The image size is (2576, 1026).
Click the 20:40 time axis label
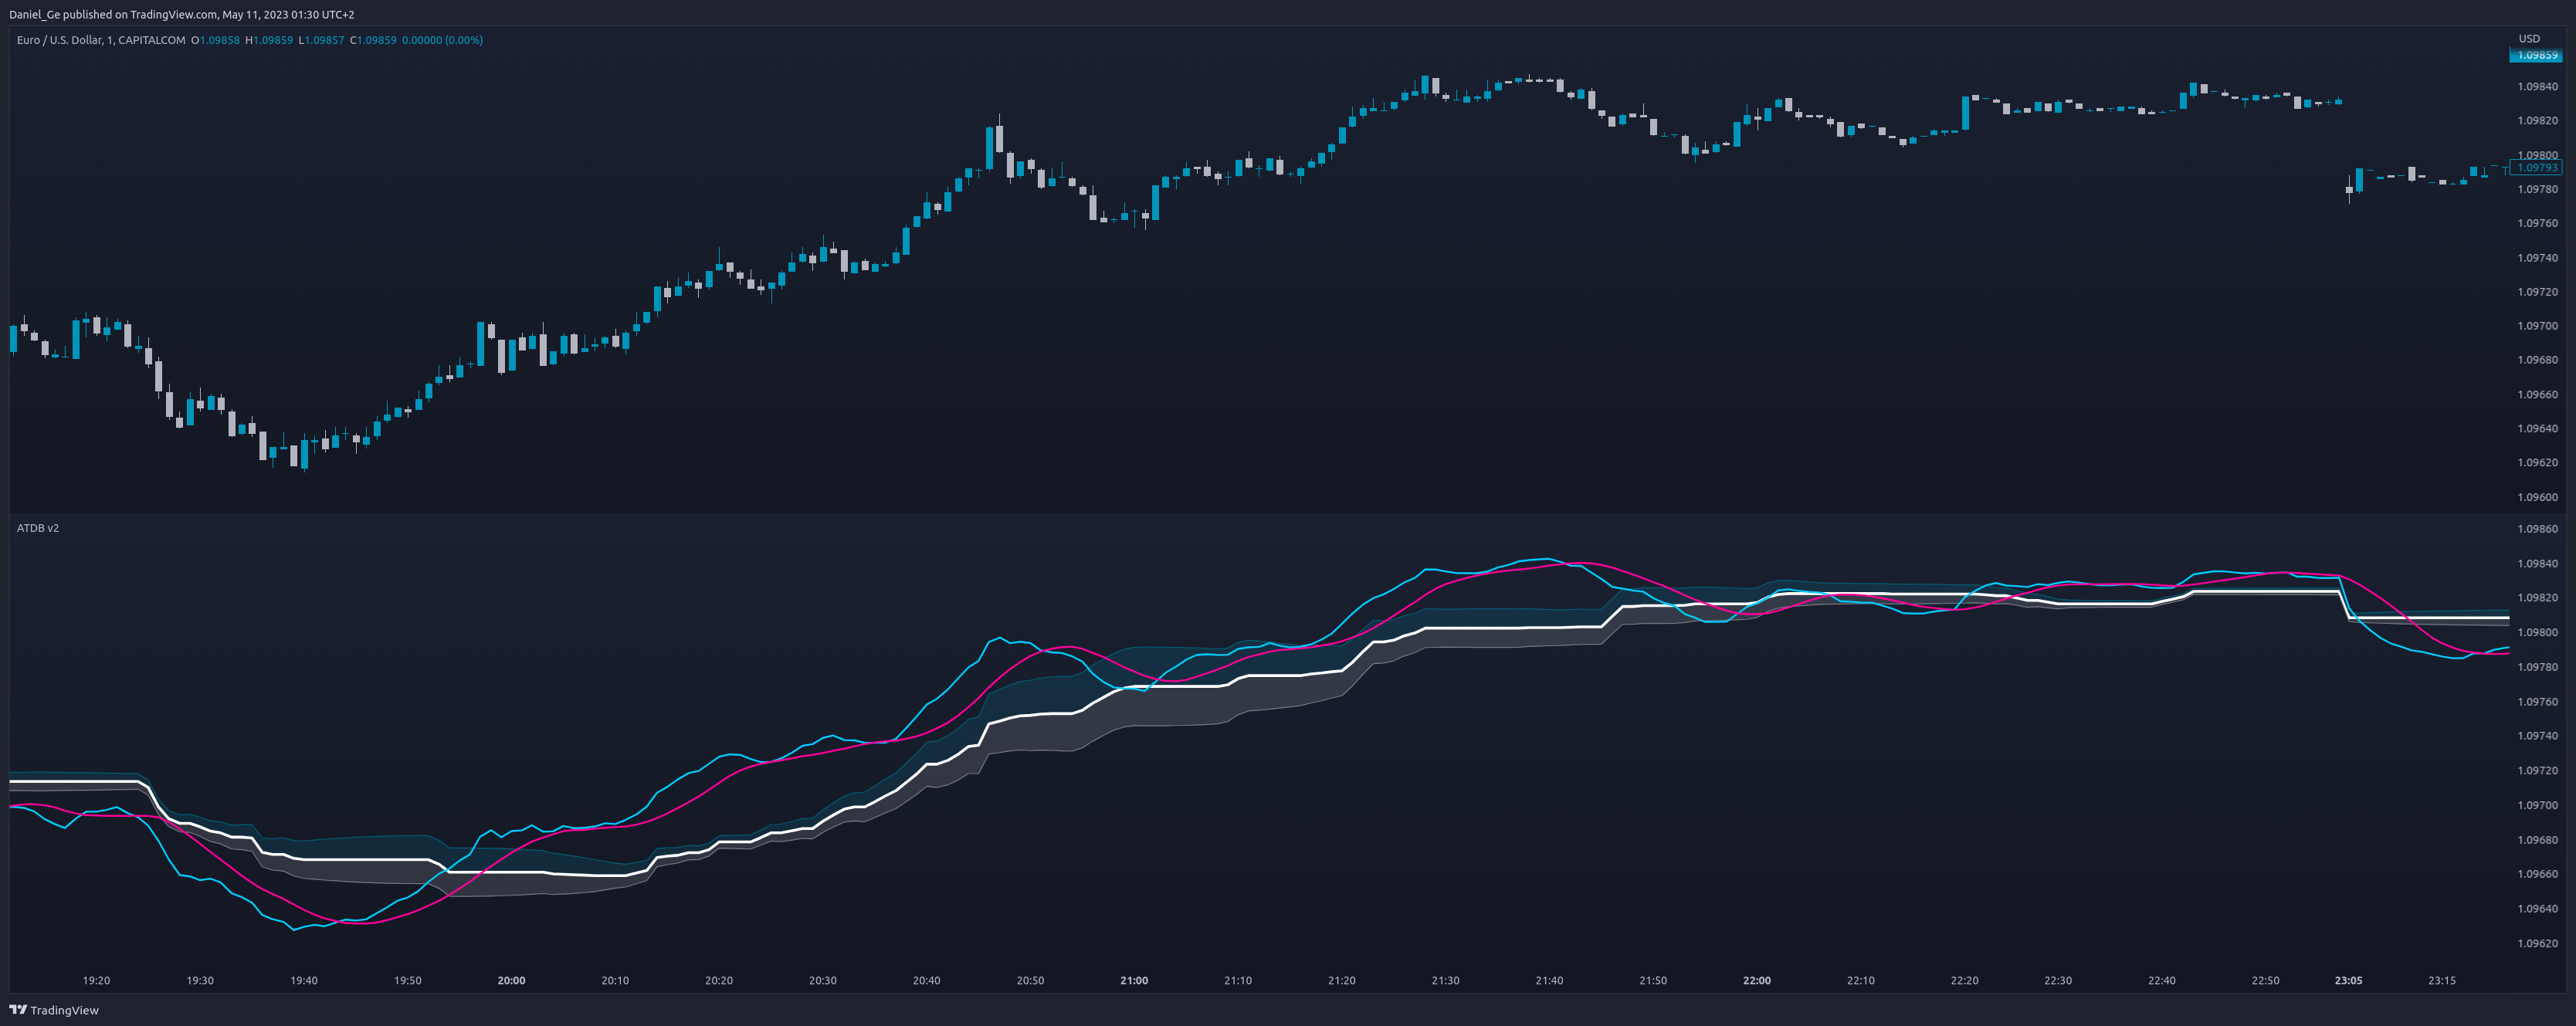(926, 981)
